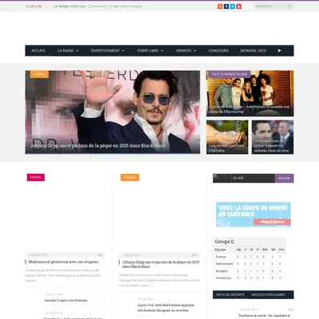The height and width of the screenshot is (319, 319).
Task: Switch to the Articles Populaires tab
Action: (268, 295)
